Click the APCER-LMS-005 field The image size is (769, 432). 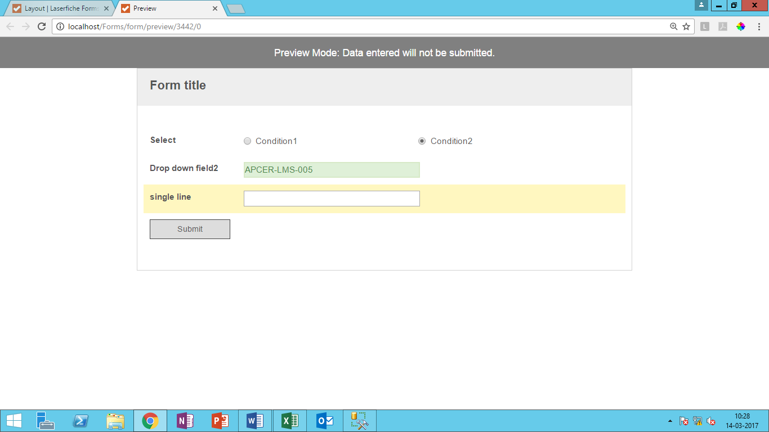[332, 170]
